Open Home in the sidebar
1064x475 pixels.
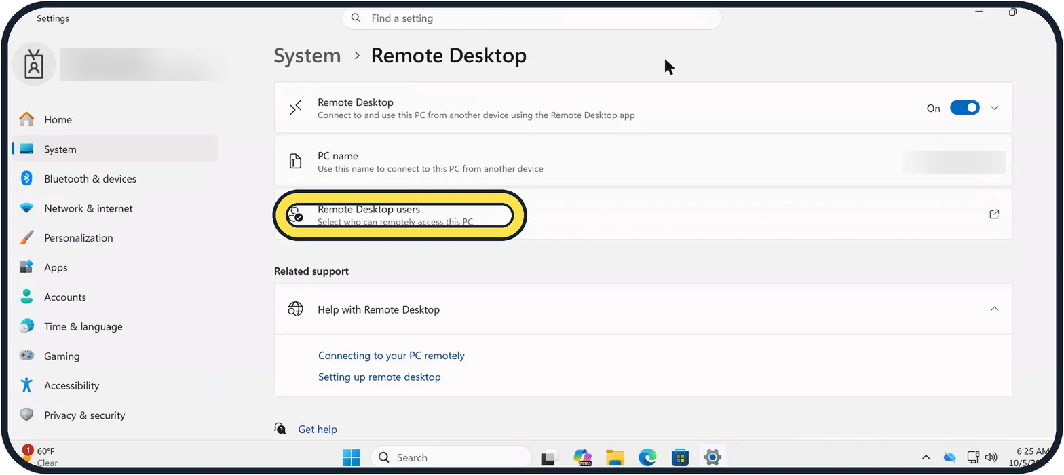115,119
